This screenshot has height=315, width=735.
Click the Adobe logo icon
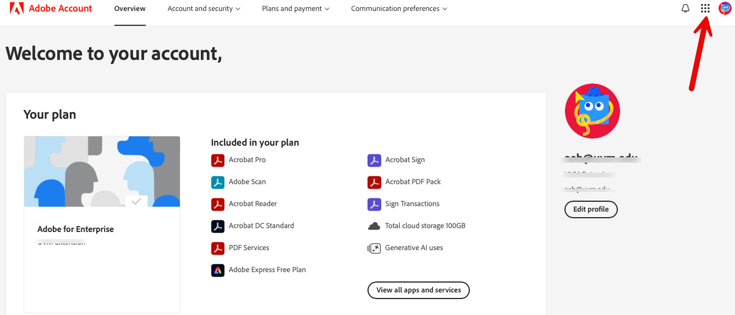pyautogui.click(x=17, y=8)
